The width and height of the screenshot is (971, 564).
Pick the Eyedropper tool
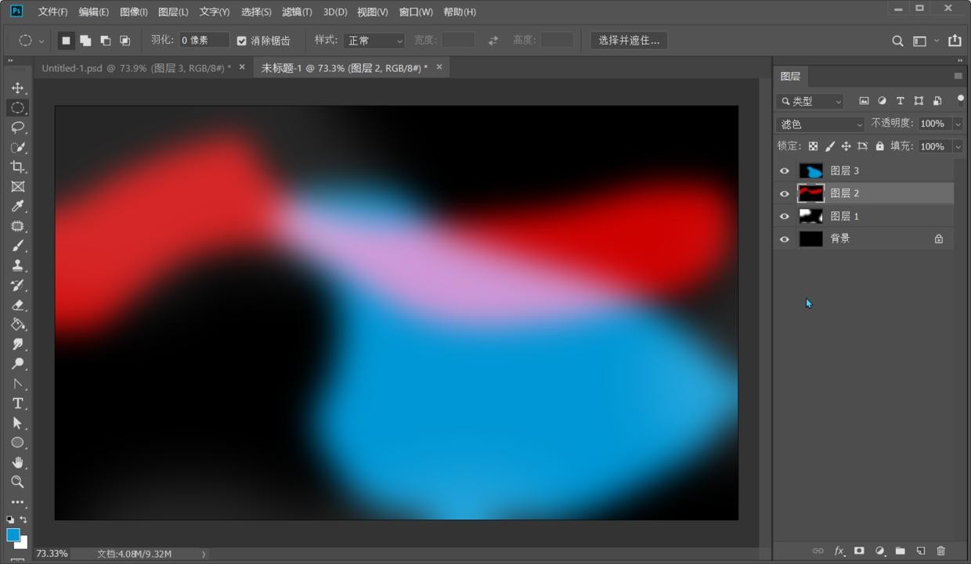coord(17,207)
